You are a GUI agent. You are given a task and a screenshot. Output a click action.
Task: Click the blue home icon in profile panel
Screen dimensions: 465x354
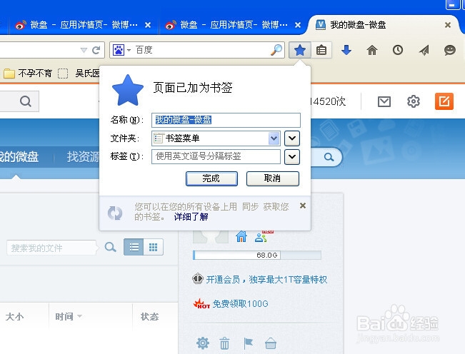(241, 237)
